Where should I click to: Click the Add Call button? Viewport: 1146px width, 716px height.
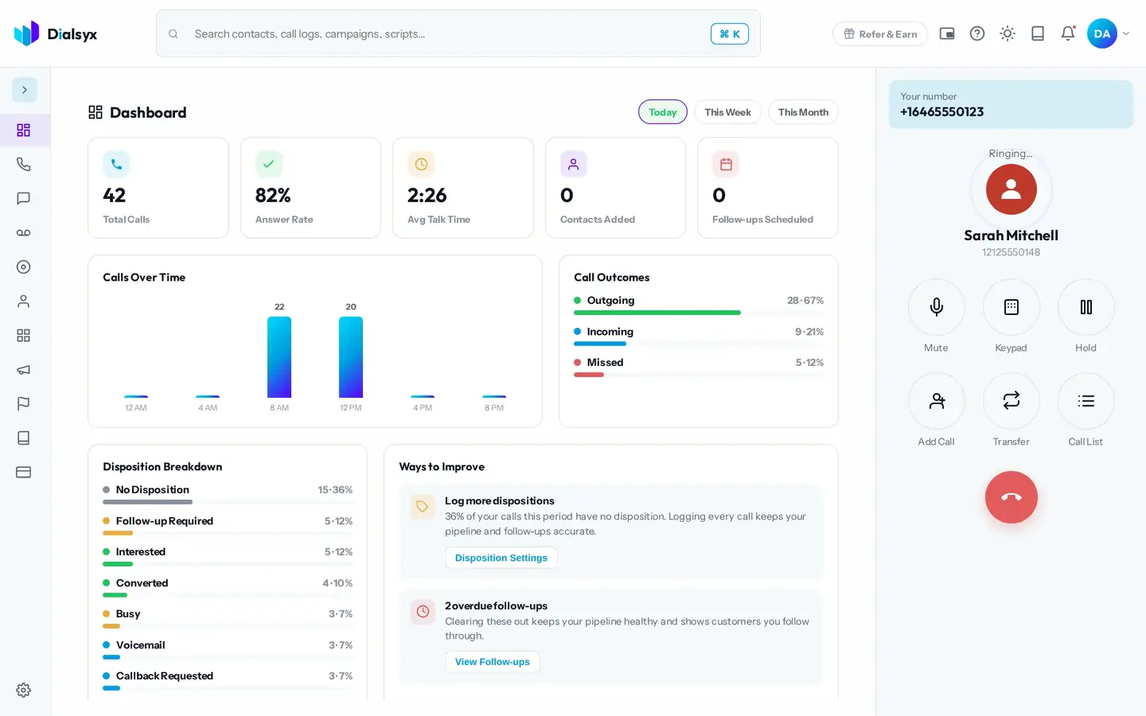coord(937,401)
